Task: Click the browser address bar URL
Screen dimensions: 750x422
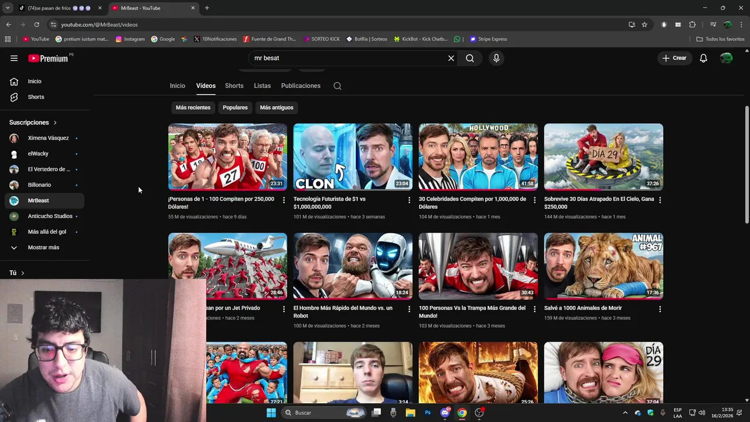Action: (x=99, y=25)
